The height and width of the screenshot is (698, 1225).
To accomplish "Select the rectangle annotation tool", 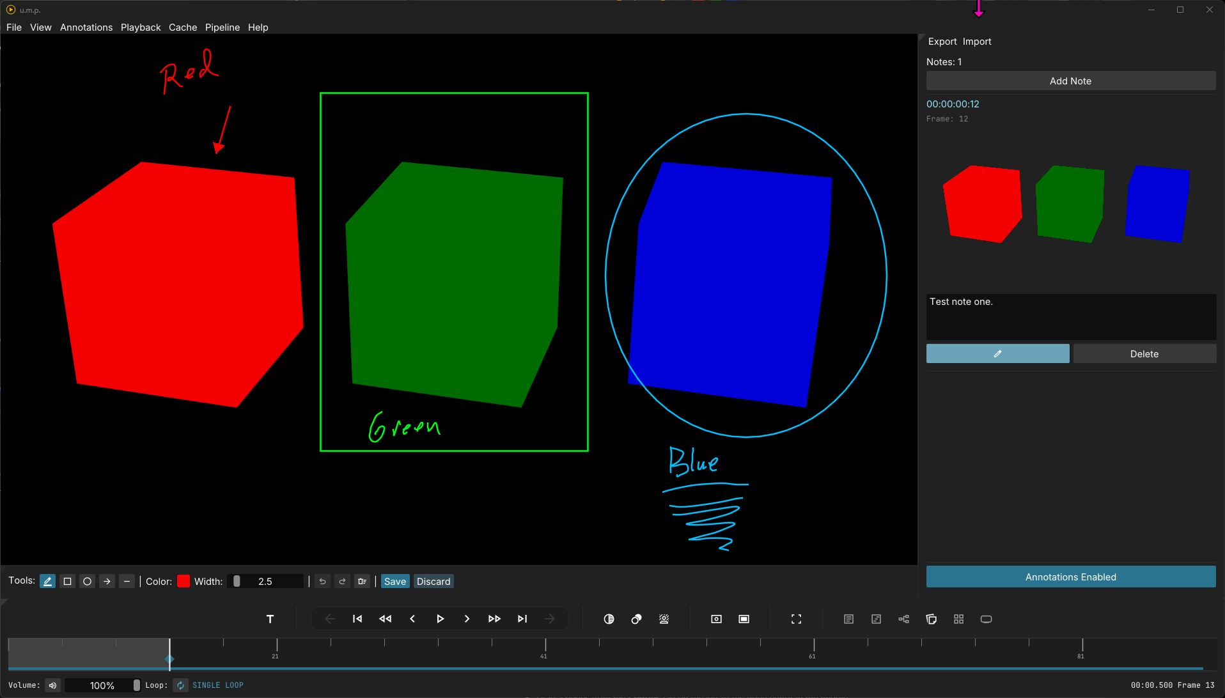I will (67, 581).
